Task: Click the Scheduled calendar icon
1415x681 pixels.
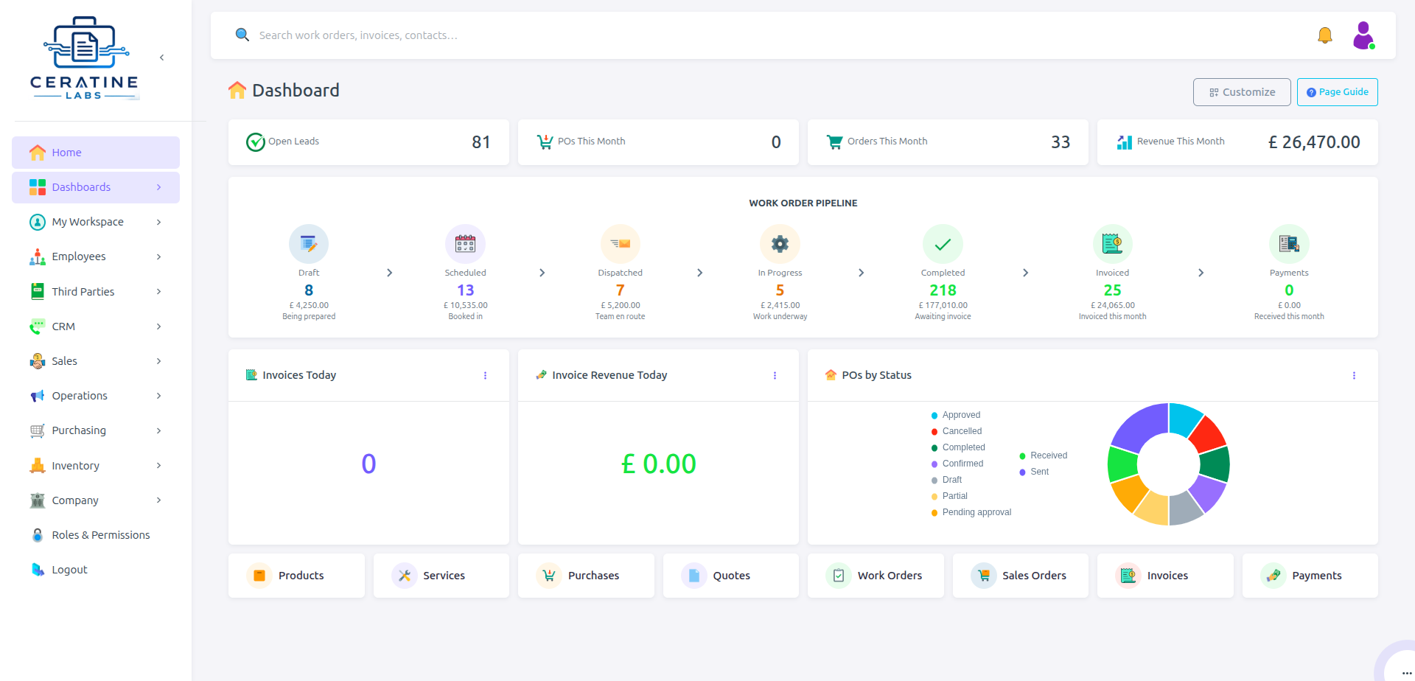Action: pos(465,244)
